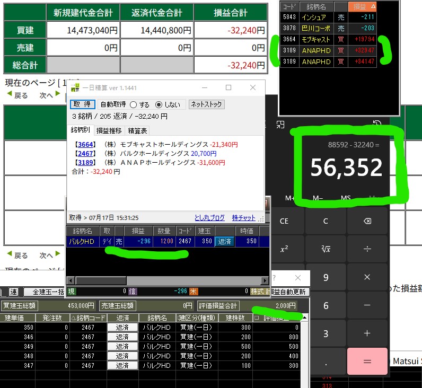The width and height of the screenshot is (422, 388).
Task: Toggle checkbox beside 評価損益 column header
Action: [x=257, y=318]
